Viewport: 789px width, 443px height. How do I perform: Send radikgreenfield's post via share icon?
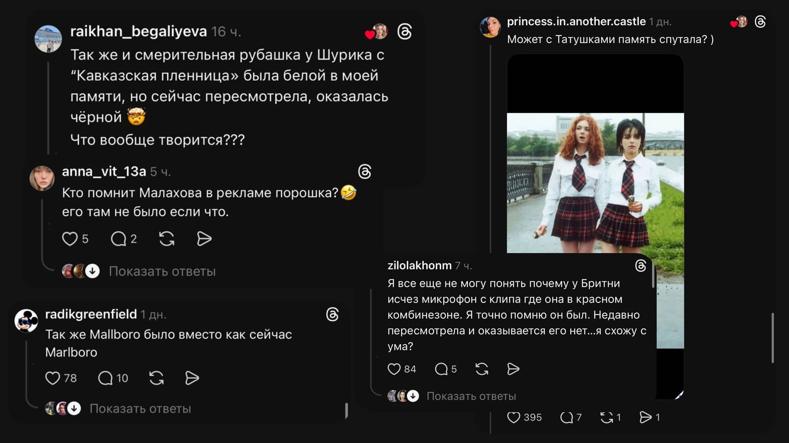(192, 378)
